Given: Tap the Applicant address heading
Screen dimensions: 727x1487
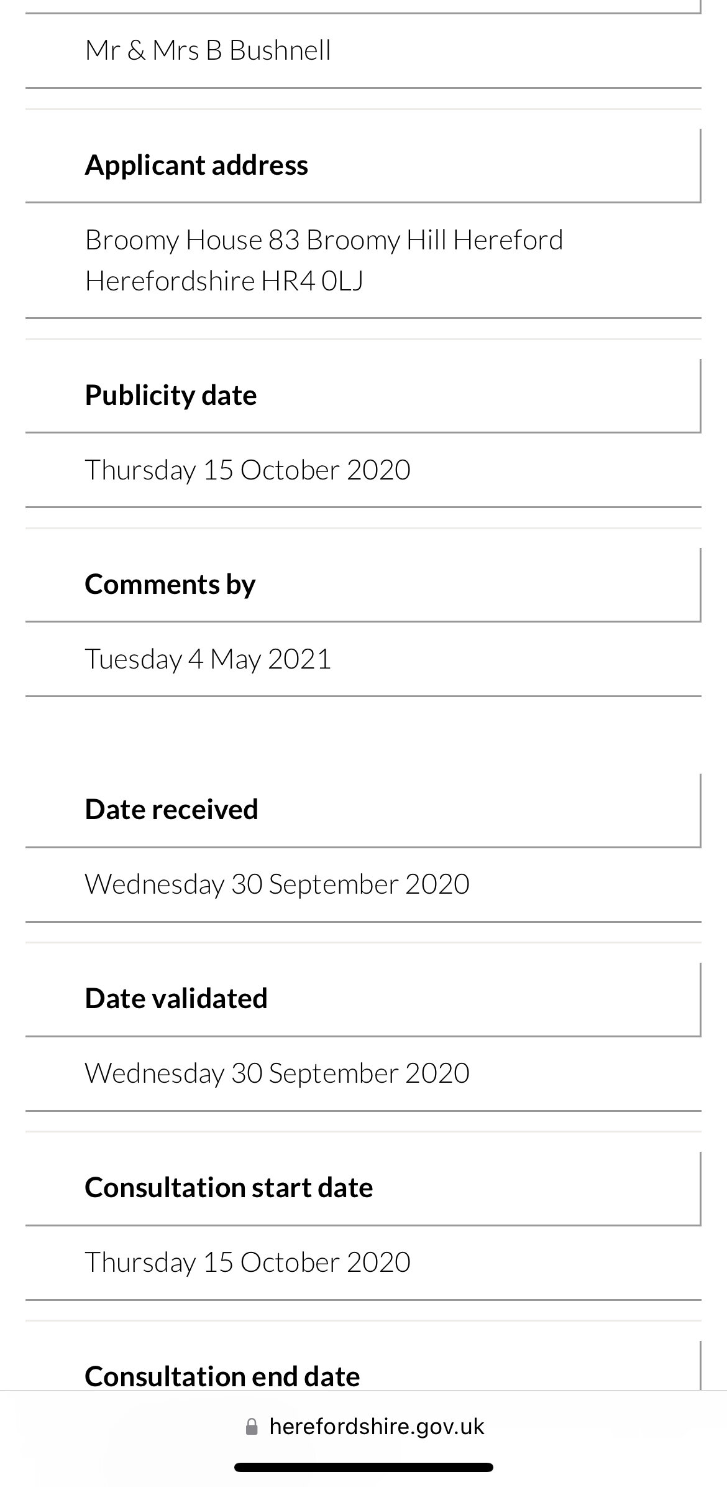Looking at the screenshot, I should coord(196,165).
